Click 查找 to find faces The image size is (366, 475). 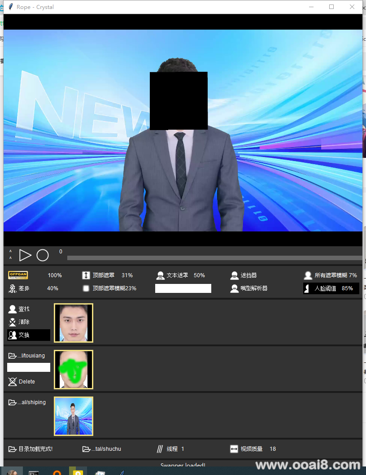(x=19, y=309)
